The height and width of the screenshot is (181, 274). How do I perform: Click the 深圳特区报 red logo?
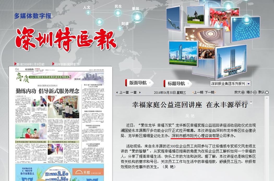[x=66, y=39]
